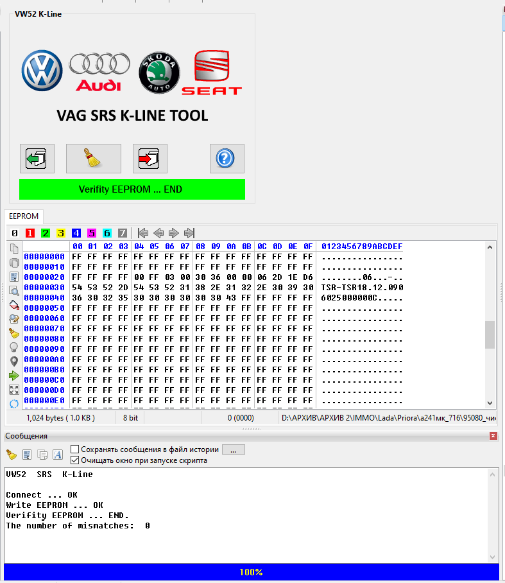Jump to last page in hex toolbar
Image resolution: width=505 pixels, height=583 pixels.
click(189, 233)
